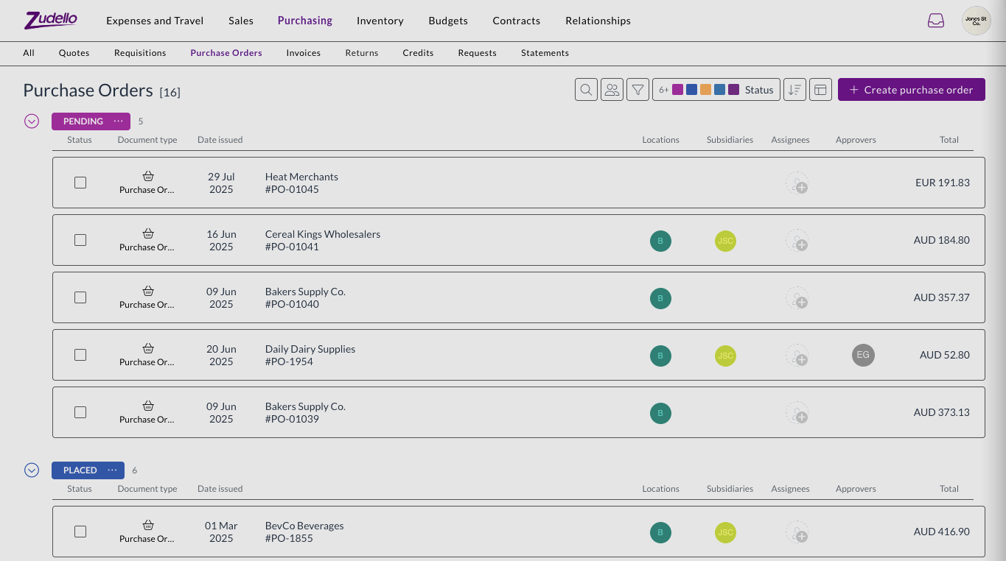Select the Daily Dairy Supplies order checkbox
Image resolution: width=1006 pixels, height=561 pixels.
point(80,355)
